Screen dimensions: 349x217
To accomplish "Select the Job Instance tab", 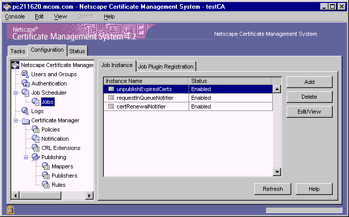I will [x=117, y=66].
